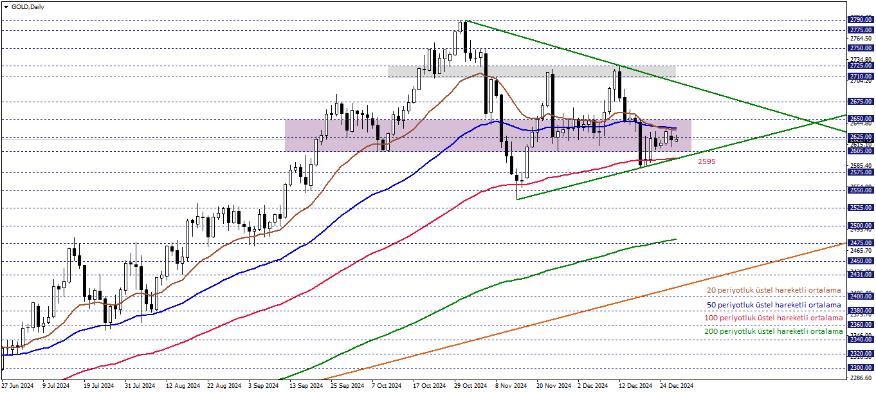Select the 2450.00 price level label
Viewport: 876px width, 393px height.
coord(861,261)
